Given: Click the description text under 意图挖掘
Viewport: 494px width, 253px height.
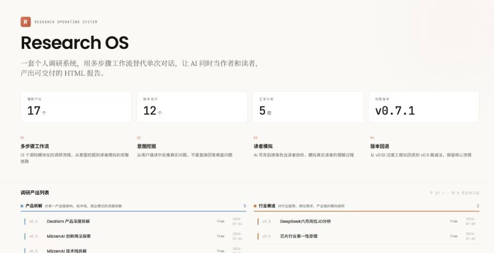Looking at the screenshot, I should click(185, 155).
